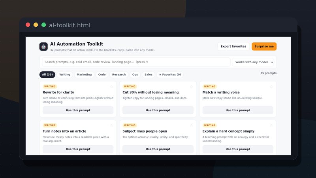Focus the Search prompts input field

click(136, 62)
